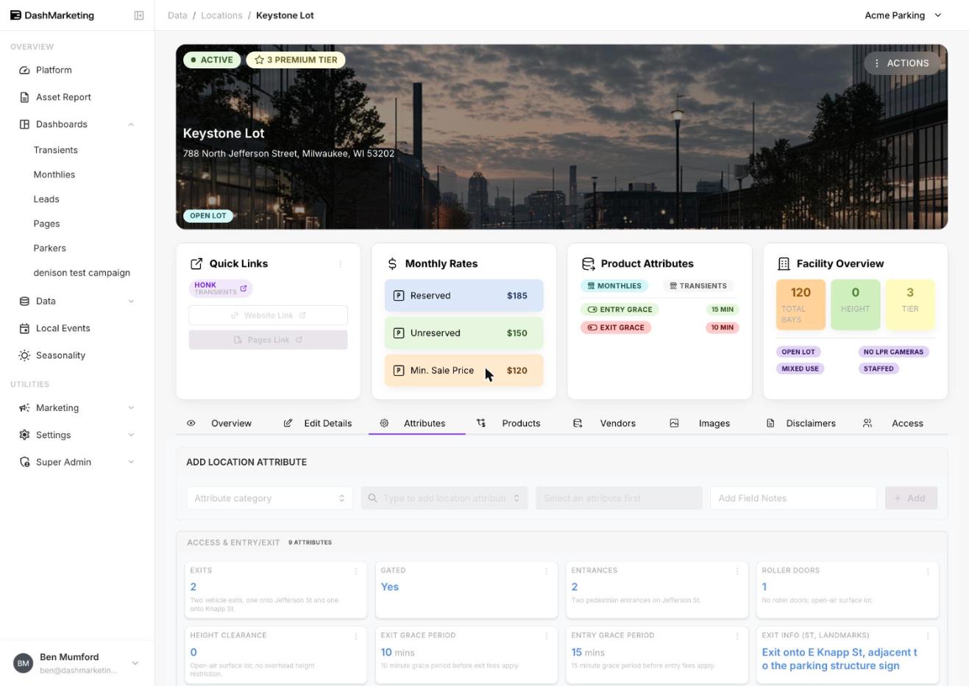Open denison test campaign dashboard

click(82, 273)
